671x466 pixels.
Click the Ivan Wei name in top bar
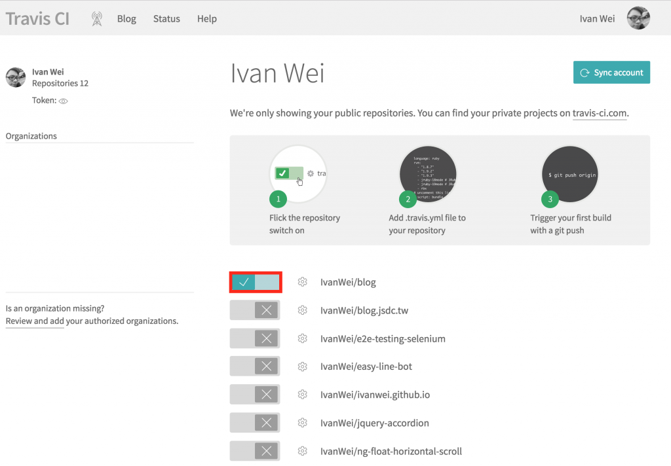(x=597, y=19)
